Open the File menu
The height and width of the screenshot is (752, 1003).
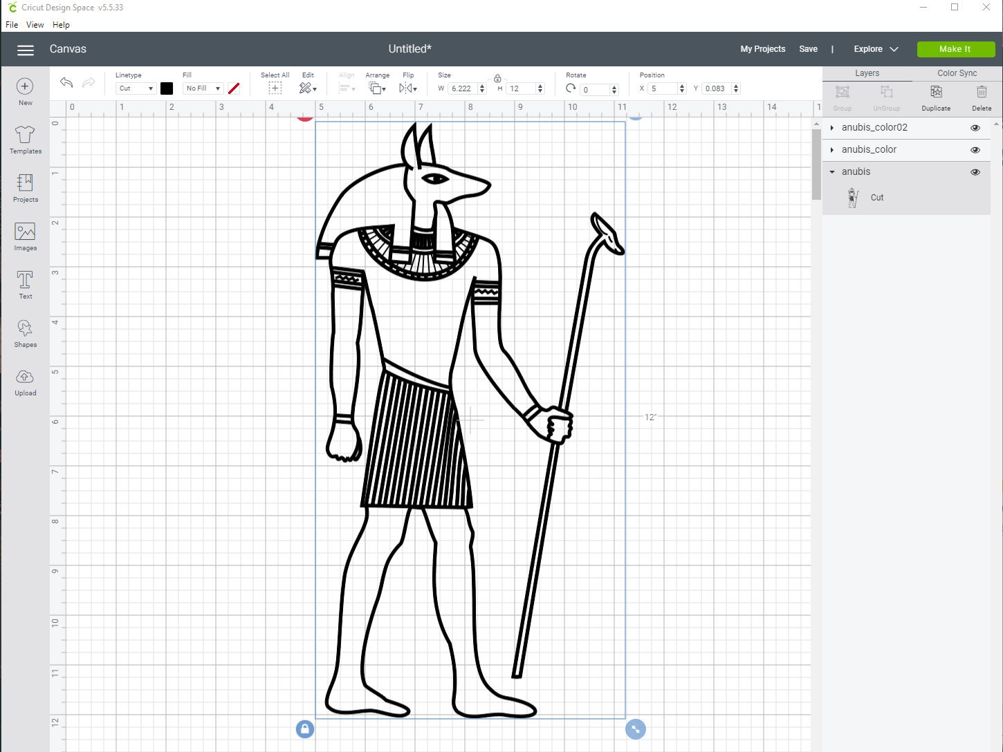click(x=12, y=24)
